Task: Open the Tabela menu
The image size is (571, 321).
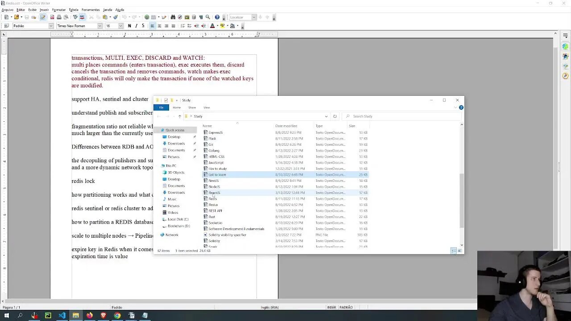Action: point(74,10)
